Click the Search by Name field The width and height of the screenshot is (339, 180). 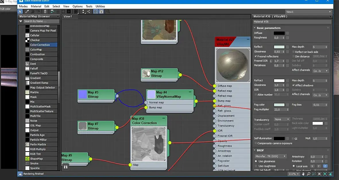[x=39, y=21]
